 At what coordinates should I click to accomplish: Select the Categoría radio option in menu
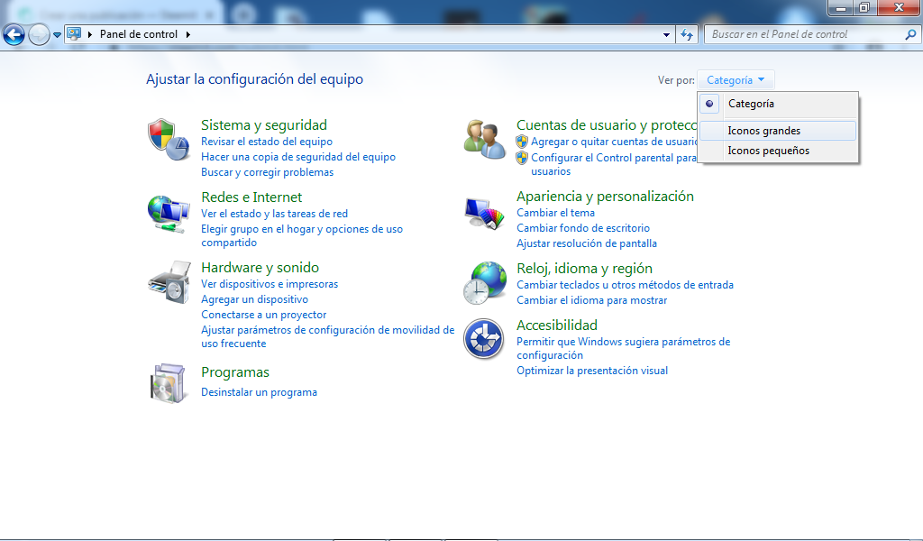pyautogui.click(x=778, y=105)
